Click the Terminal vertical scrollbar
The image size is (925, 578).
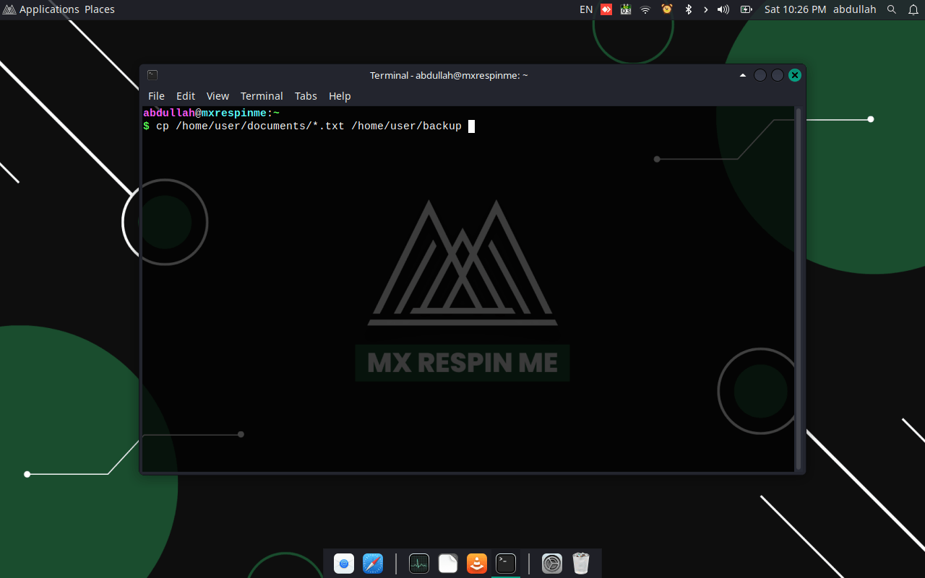click(x=798, y=289)
